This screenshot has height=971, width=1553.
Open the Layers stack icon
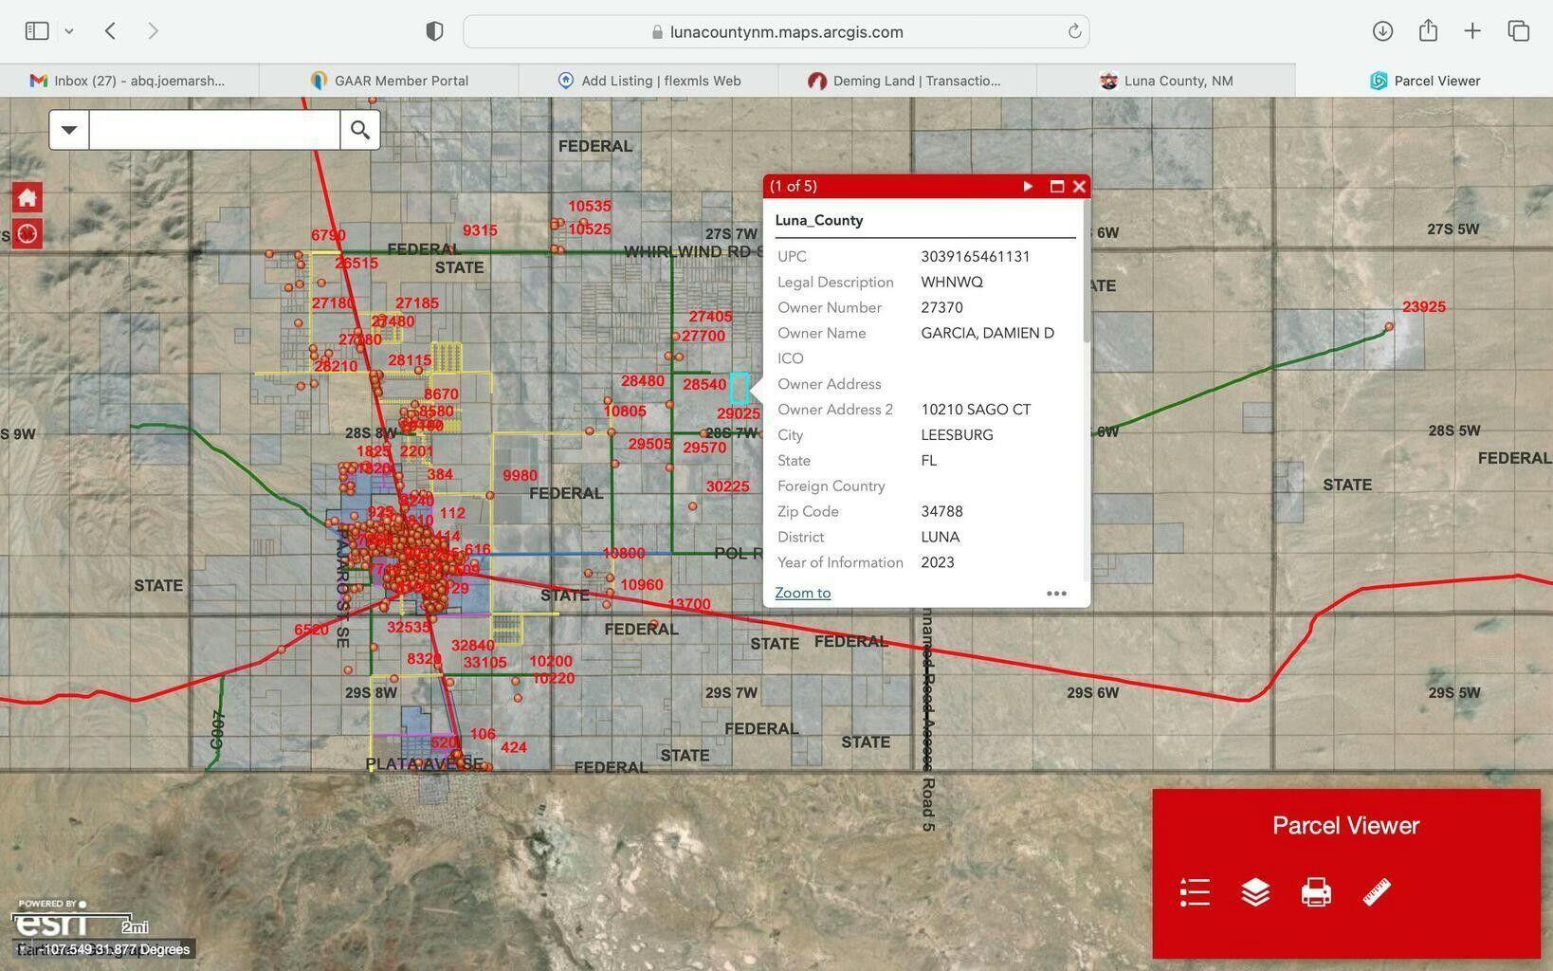click(x=1255, y=892)
